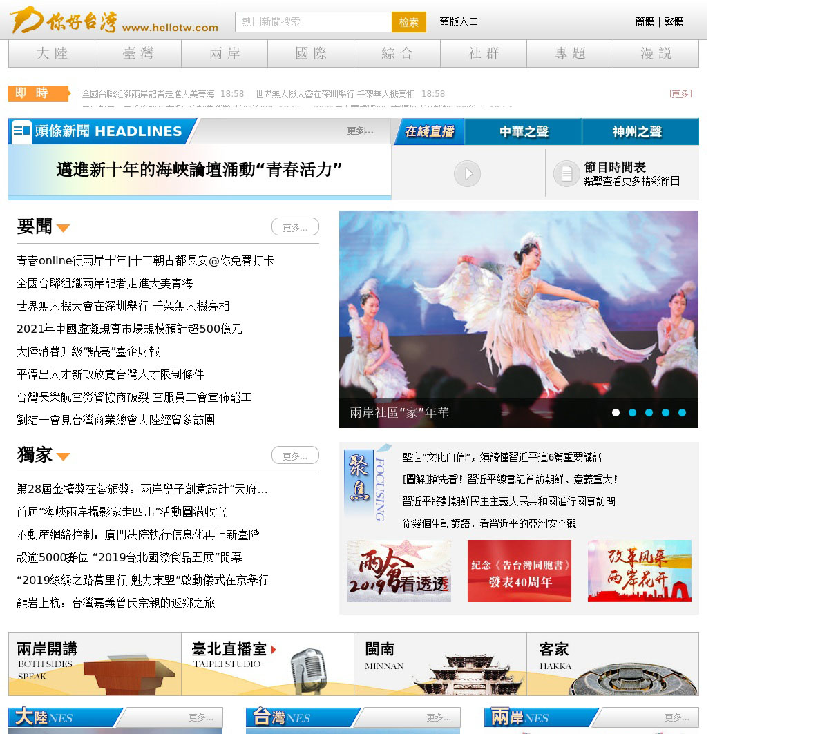The image size is (829, 734).
Task: Click the red arrow beside 臺北直播室
Action: [x=274, y=650]
